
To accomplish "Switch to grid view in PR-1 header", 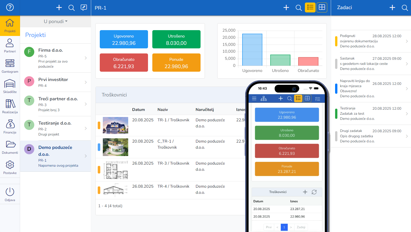I will (x=322, y=8).
